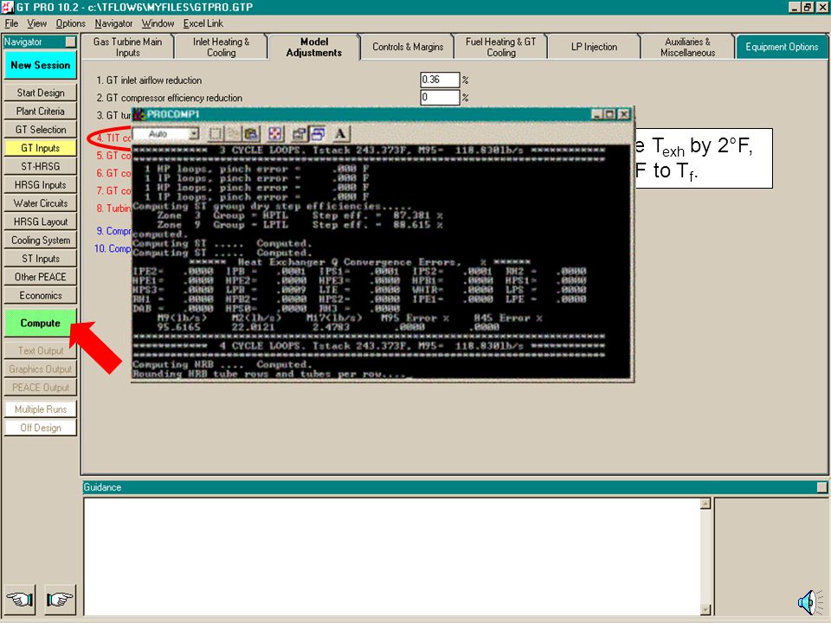The image size is (831, 623).
Task: Open the Equipment Options tab
Action: pos(782,47)
